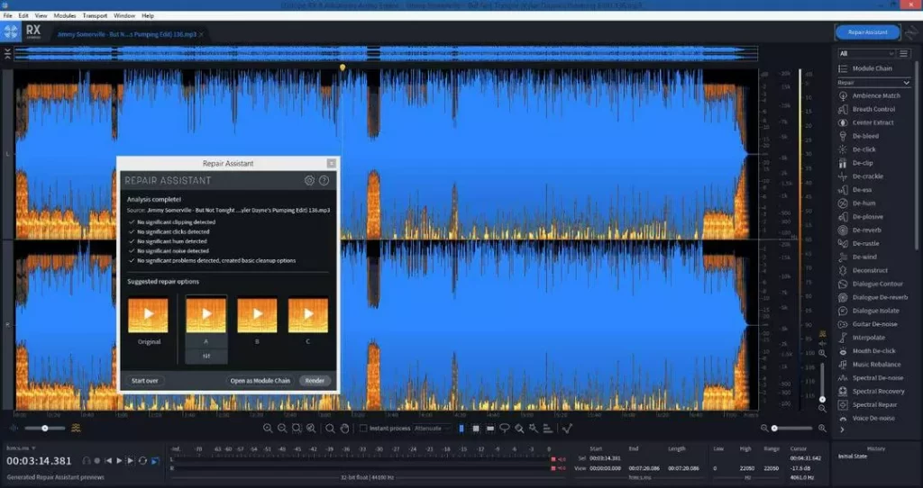Open the View menu
Screen dimensions: 923x488
tap(41, 16)
